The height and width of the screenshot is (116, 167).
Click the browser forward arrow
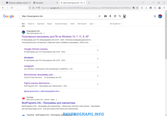[x=7, y=8]
